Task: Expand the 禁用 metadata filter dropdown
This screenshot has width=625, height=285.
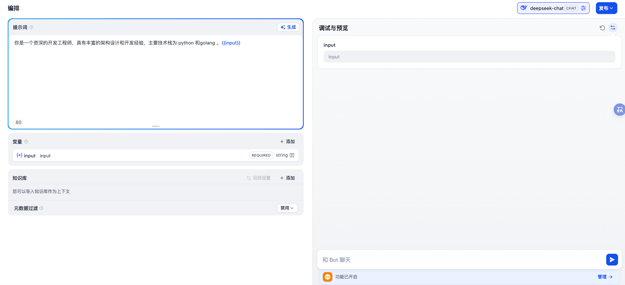Action: coord(287,208)
